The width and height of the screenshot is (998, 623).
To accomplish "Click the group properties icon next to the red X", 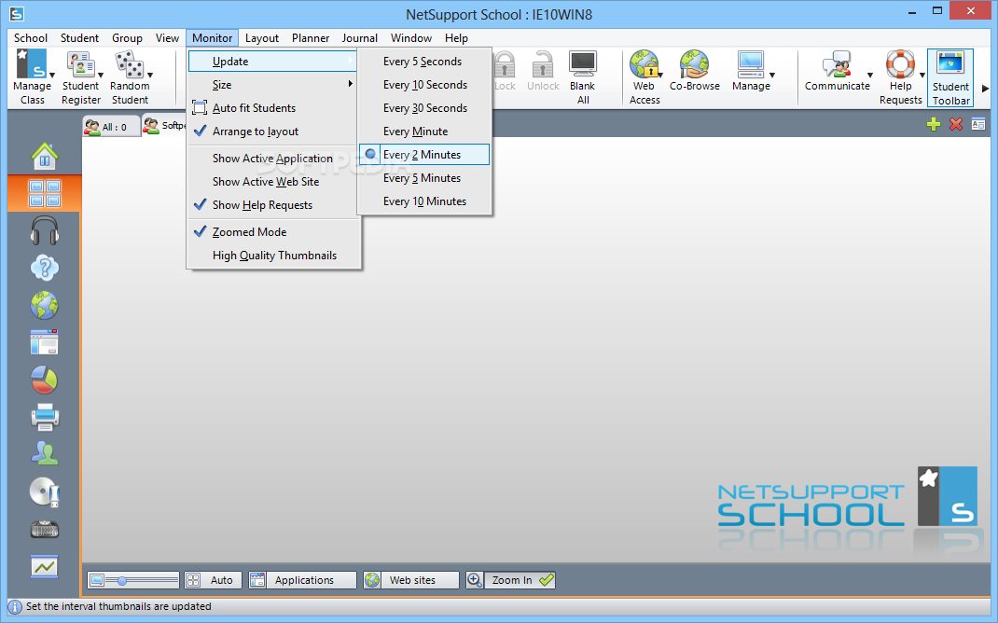I will [x=978, y=124].
